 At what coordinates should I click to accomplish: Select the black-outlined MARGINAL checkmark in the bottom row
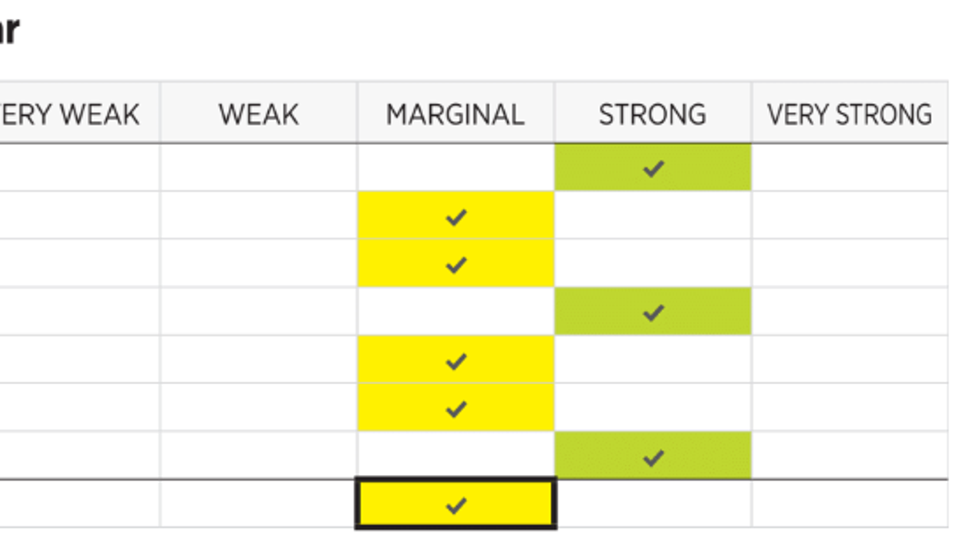click(x=456, y=504)
